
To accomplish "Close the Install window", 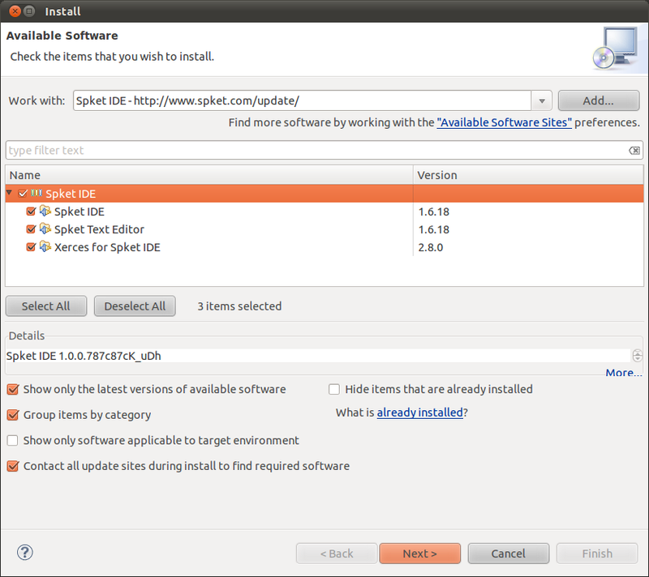I will [15, 11].
